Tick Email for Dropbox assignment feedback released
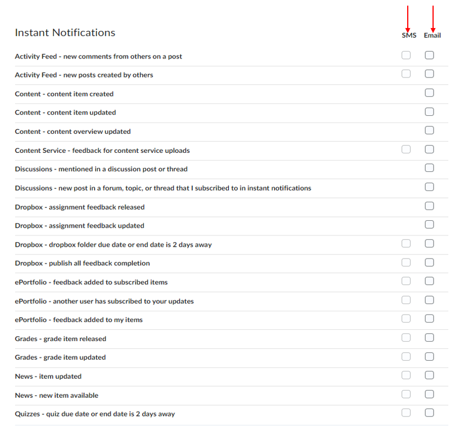 430,206
